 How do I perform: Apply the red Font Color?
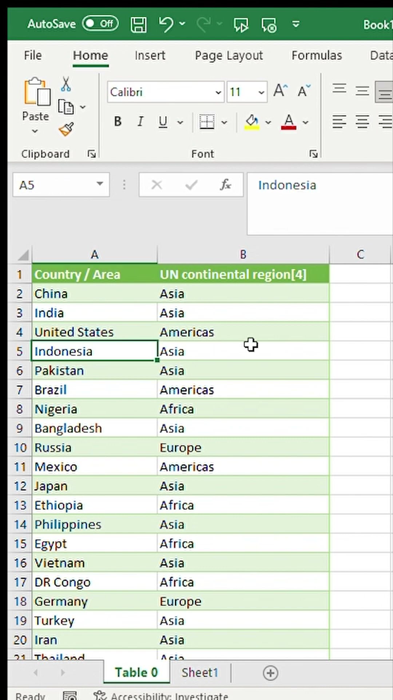(x=289, y=122)
